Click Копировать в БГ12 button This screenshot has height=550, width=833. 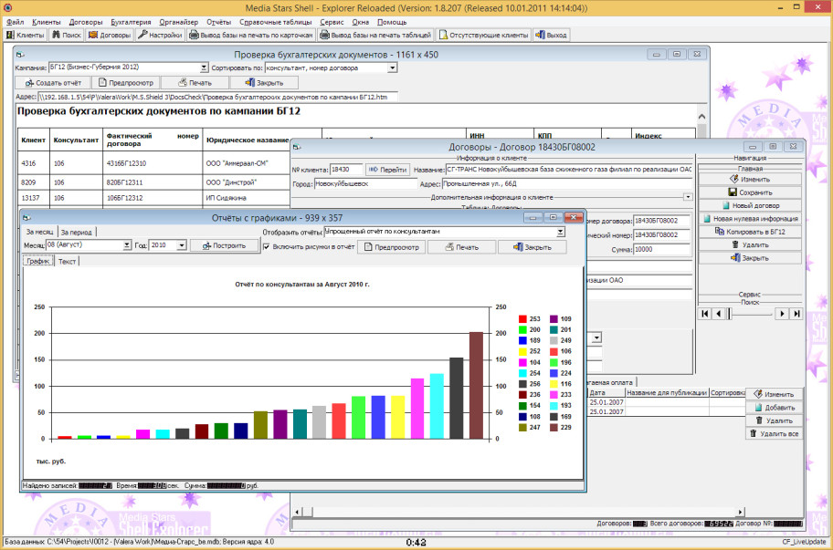click(x=751, y=232)
